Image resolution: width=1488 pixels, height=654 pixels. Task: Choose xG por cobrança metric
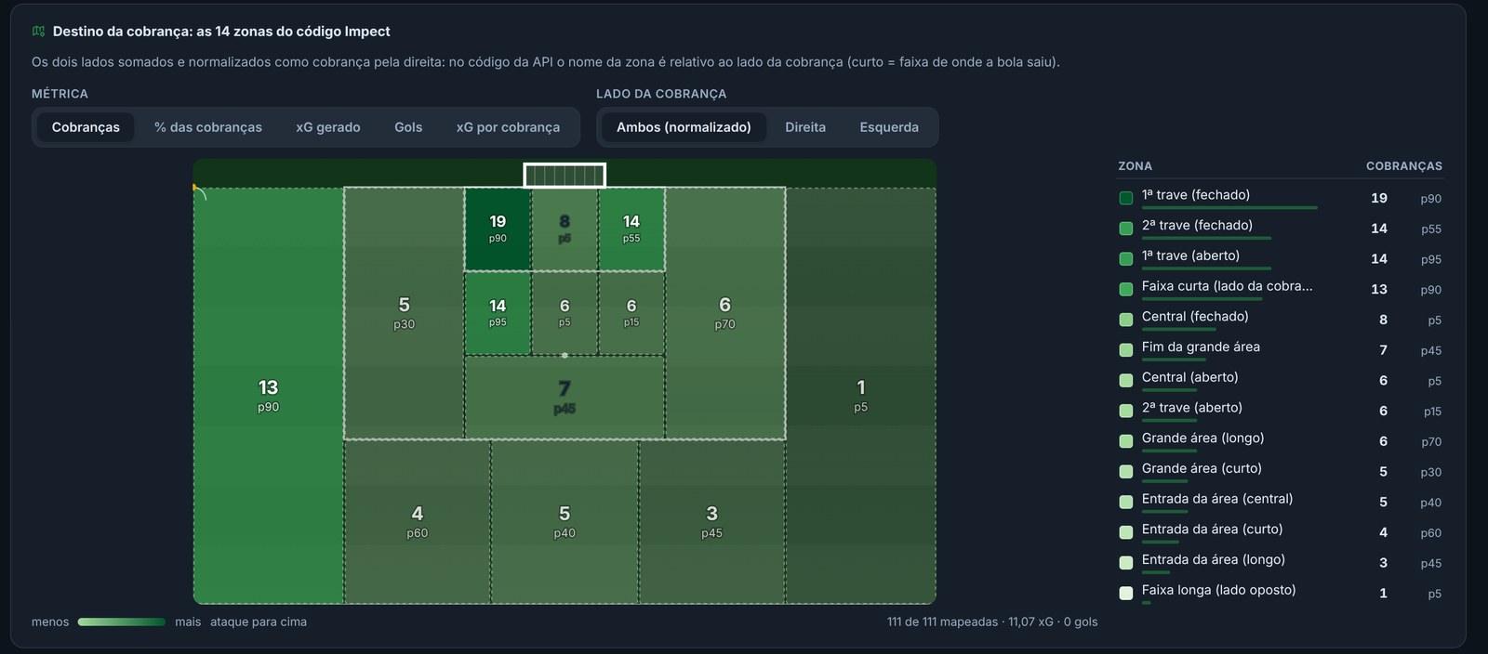click(x=508, y=127)
